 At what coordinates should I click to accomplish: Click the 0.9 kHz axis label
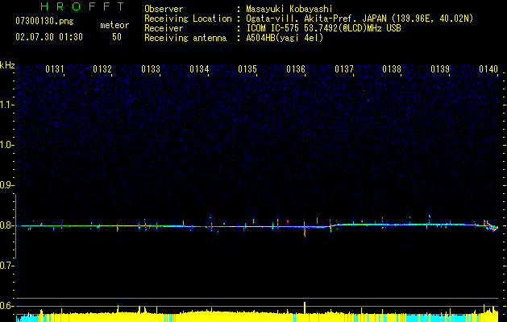click(6, 185)
